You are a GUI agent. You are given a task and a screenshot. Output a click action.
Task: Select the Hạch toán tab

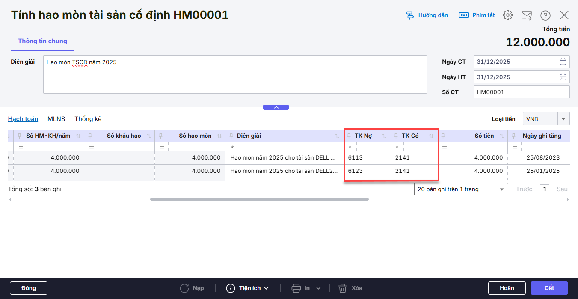(x=23, y=119)
